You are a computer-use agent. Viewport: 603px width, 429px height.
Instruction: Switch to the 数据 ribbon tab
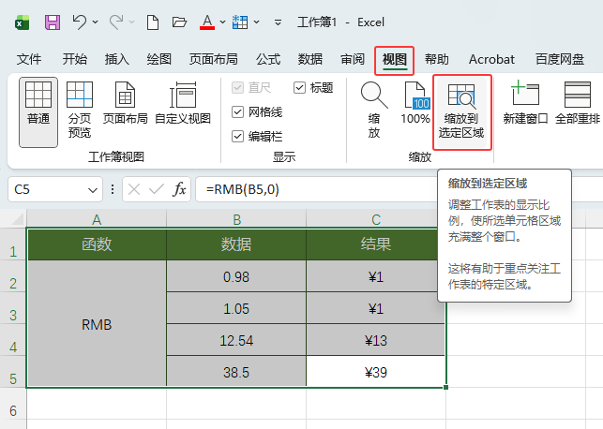coord(310,59)
